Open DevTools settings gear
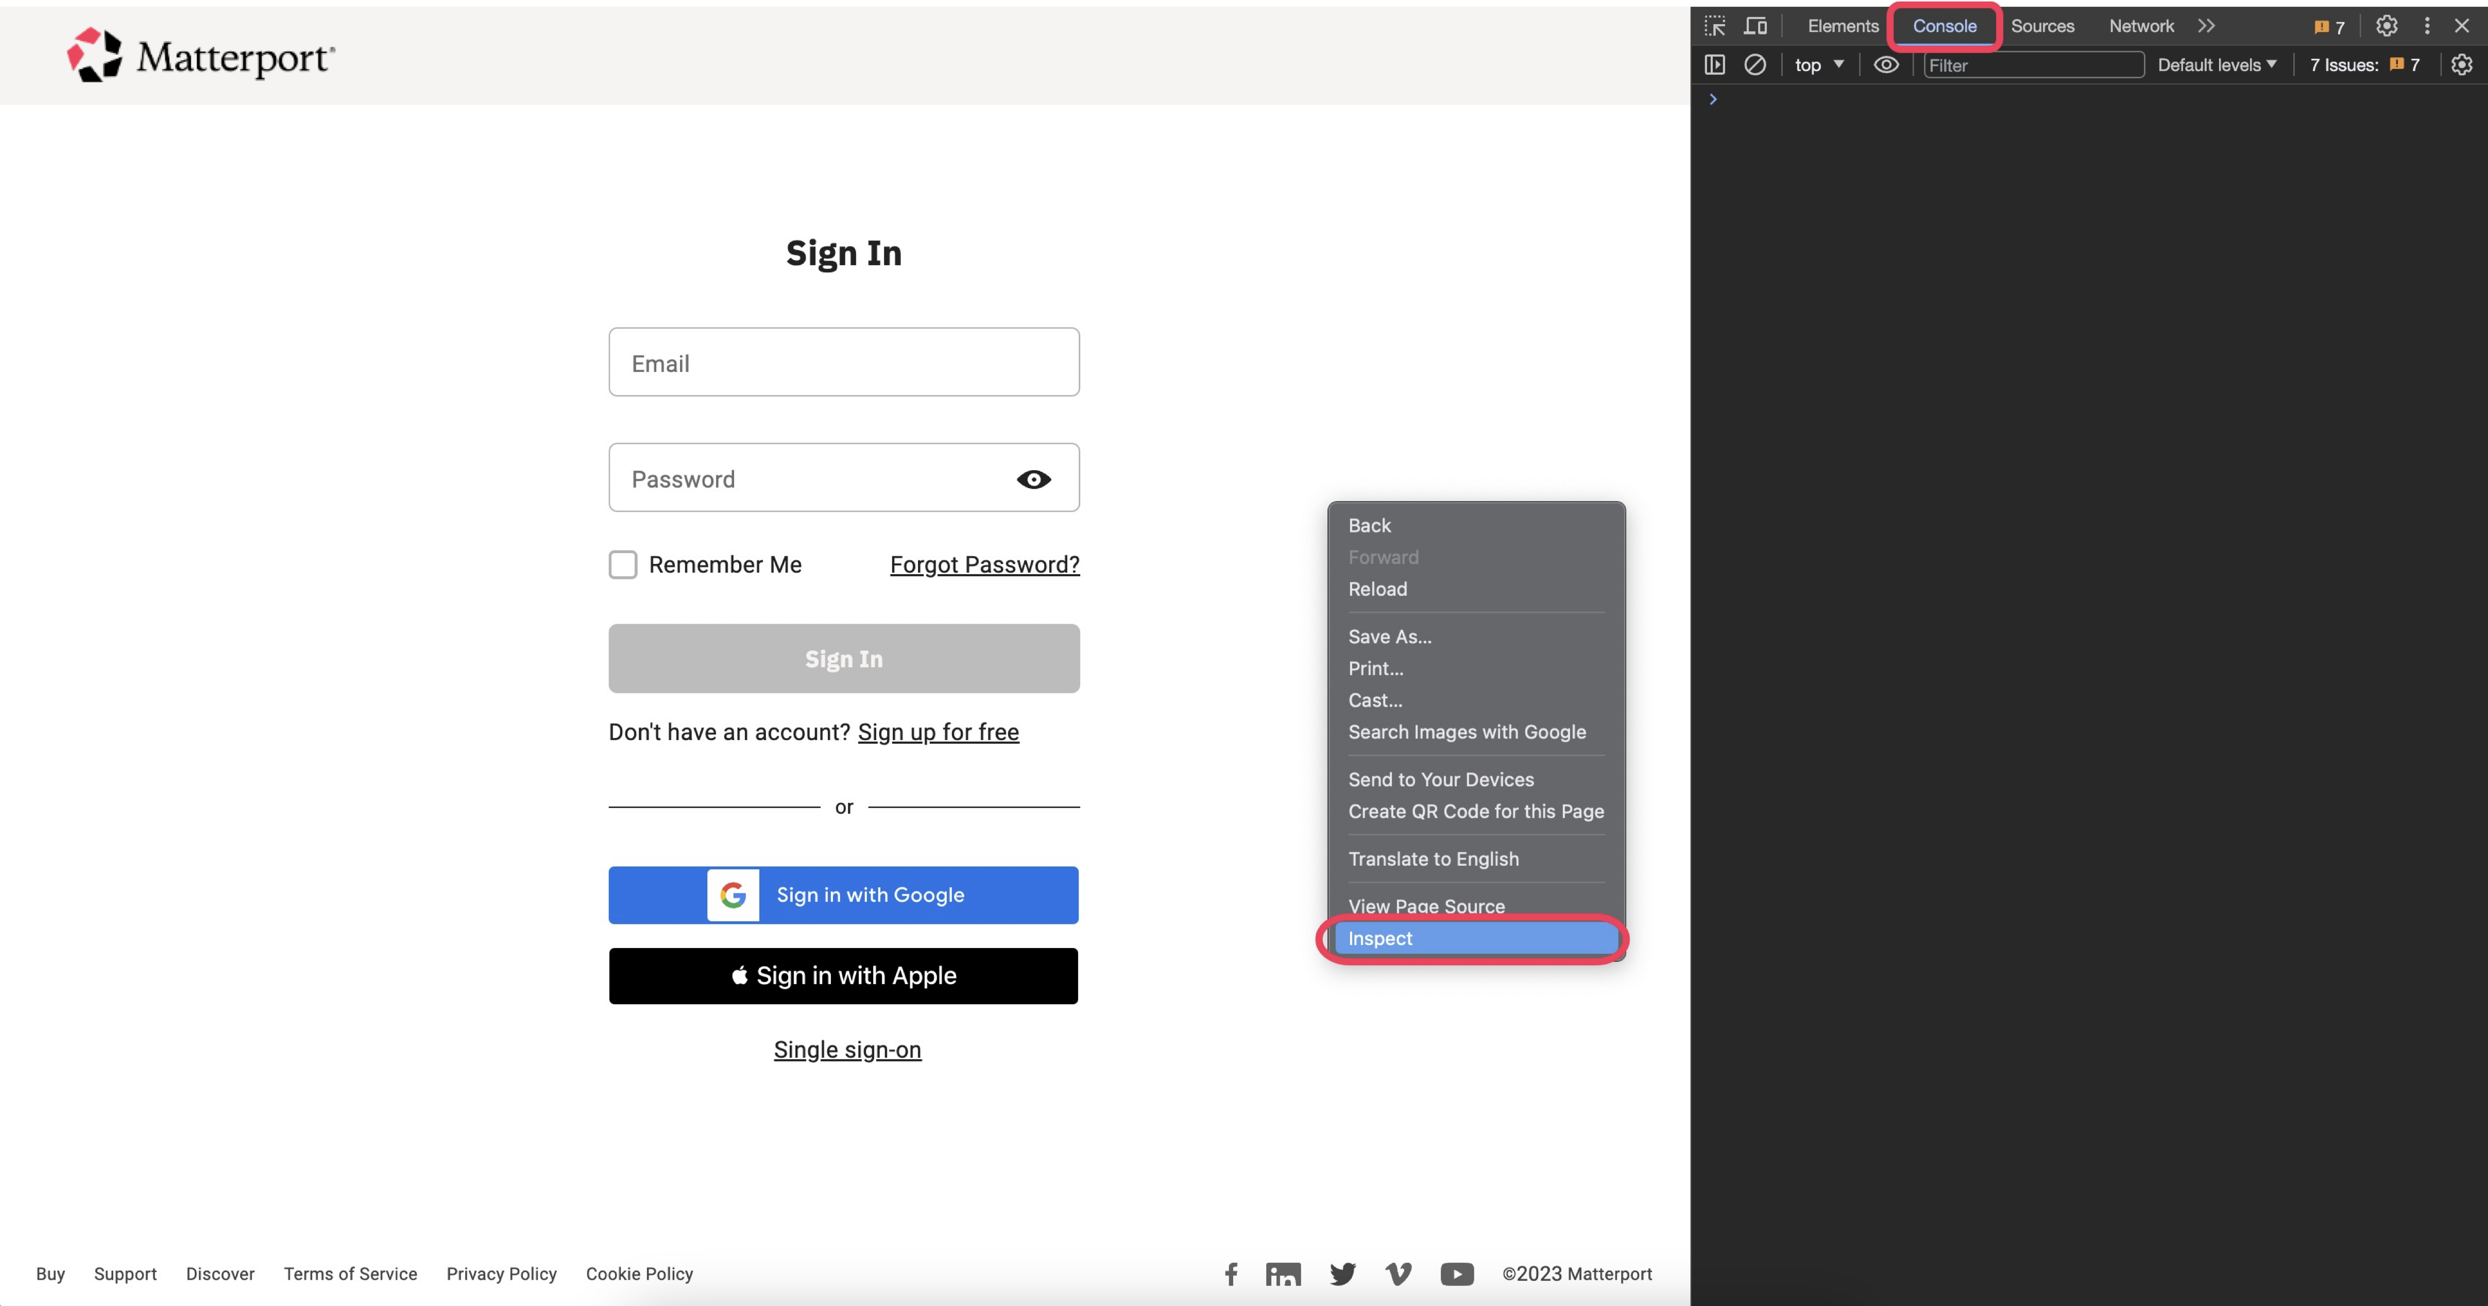This screenshot has width=2488, height=1306. coord(2387,26)
